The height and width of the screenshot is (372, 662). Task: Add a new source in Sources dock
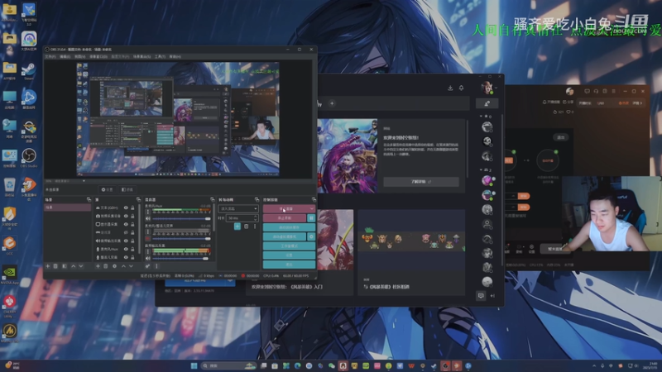point(98,266)
